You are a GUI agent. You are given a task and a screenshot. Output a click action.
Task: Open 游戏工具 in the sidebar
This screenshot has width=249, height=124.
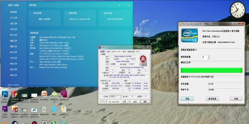[x=13, y=69]
